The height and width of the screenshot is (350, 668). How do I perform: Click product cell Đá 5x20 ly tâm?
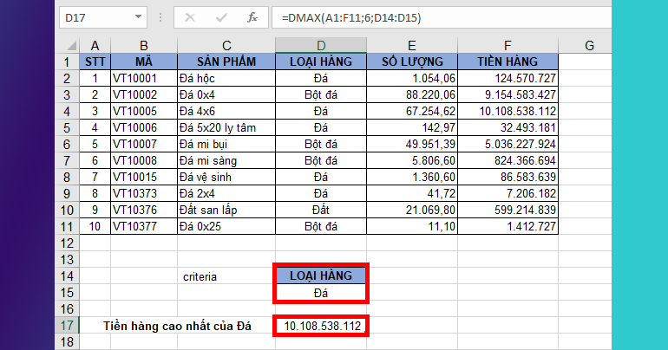[x=226, y=127]
